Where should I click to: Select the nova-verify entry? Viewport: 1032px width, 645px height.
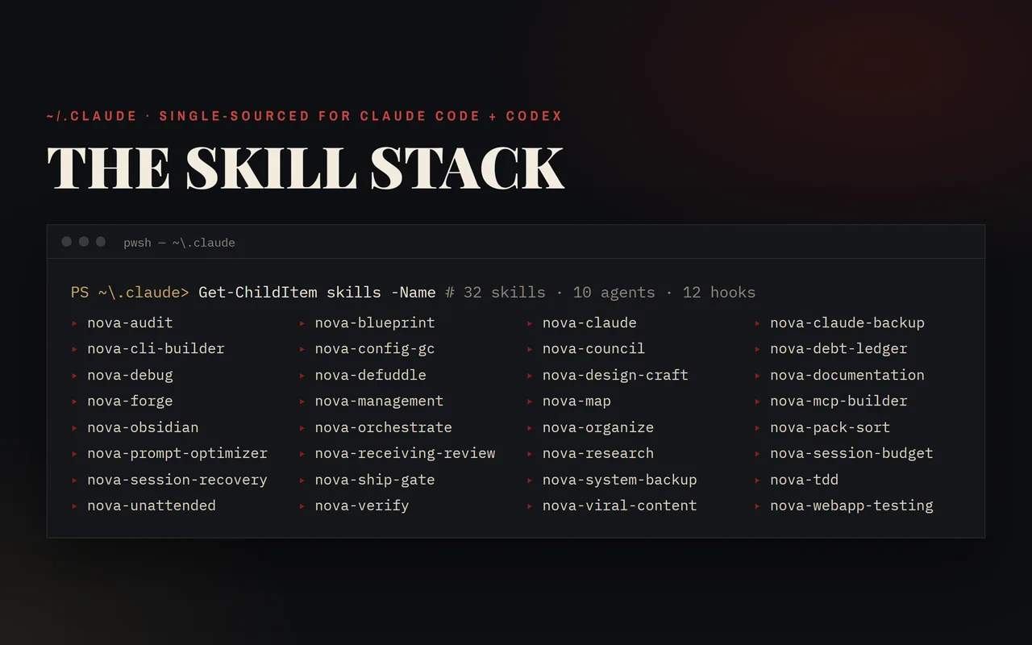[362, 506]
